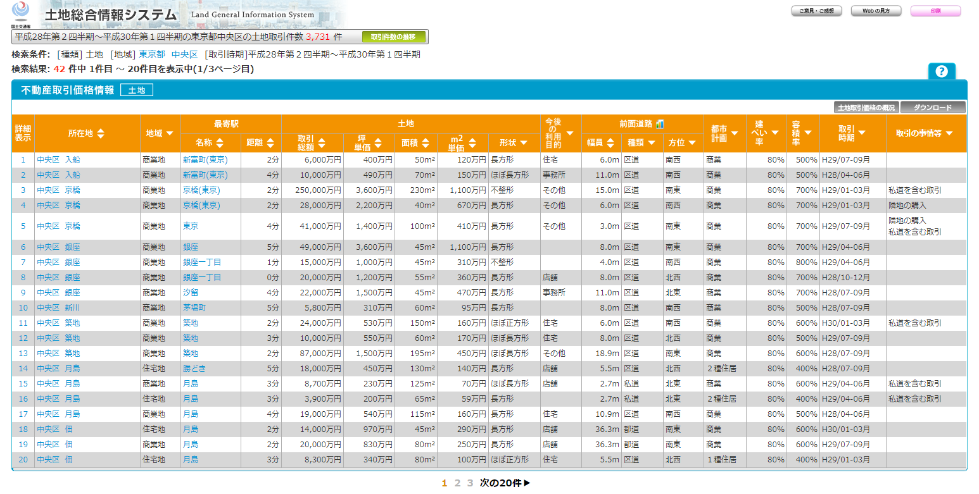This screenshot has width=979, height=494.
Task: Click 次の20件 next page link
Action: 505,483
